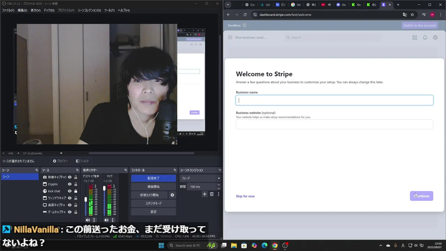The image size is (446, 251).
Task: Click the スタジオモード button
Action: [153, 203]
